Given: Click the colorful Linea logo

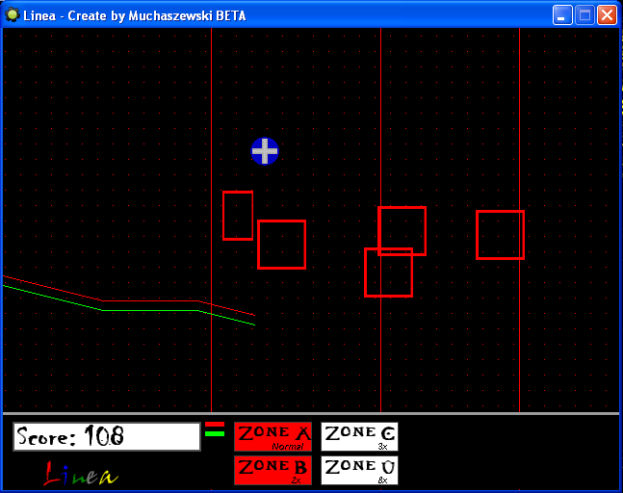Looking at the screenshot, I should tap(81, 474).
